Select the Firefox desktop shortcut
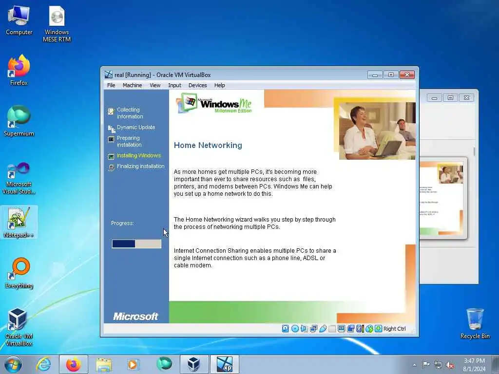The height and width of the screenshot is (374, 499). pos(19,70)
